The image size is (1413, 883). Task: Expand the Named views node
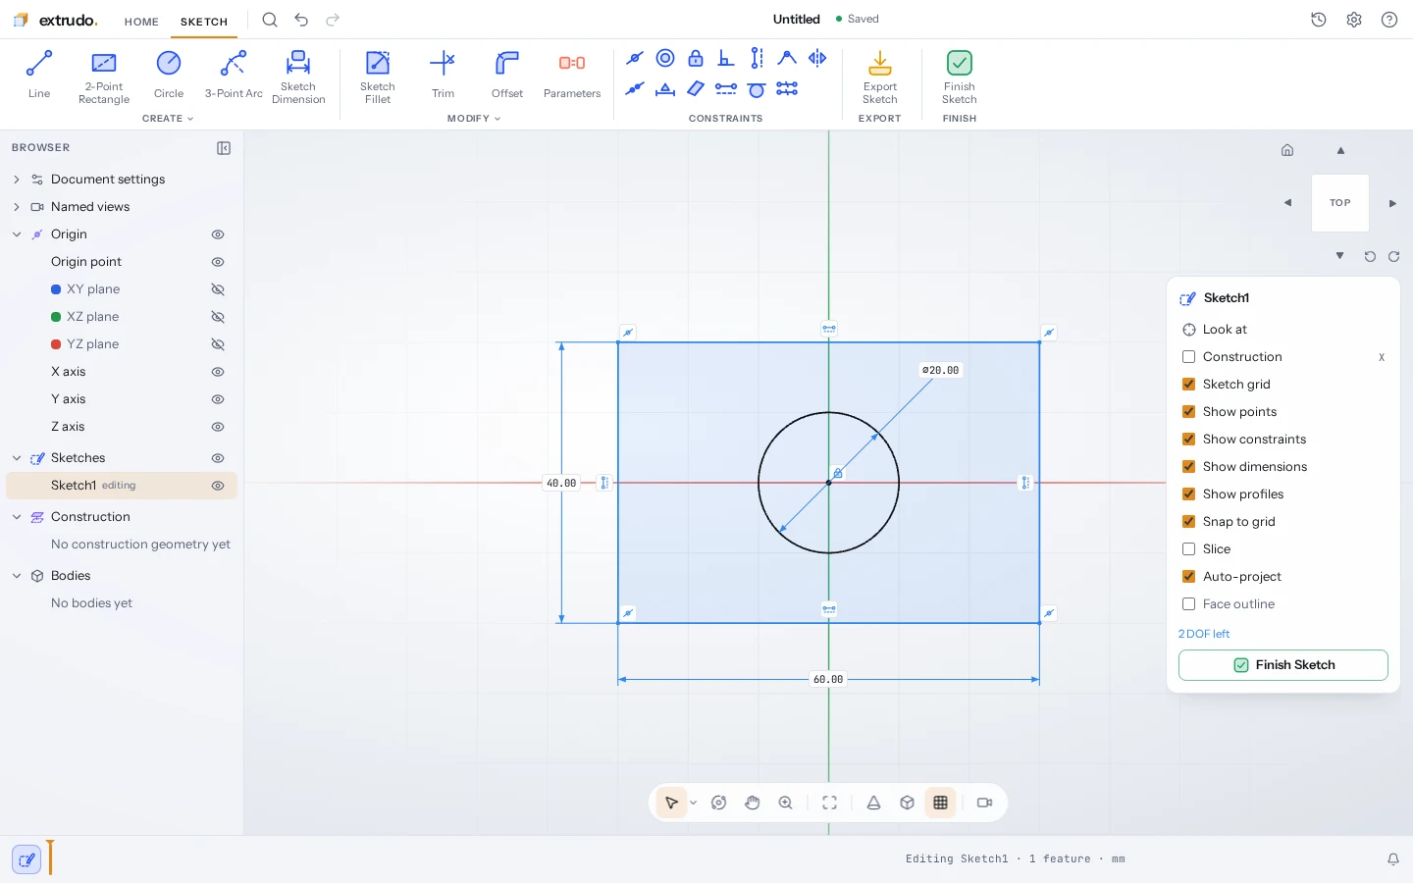tap(17, 207)
